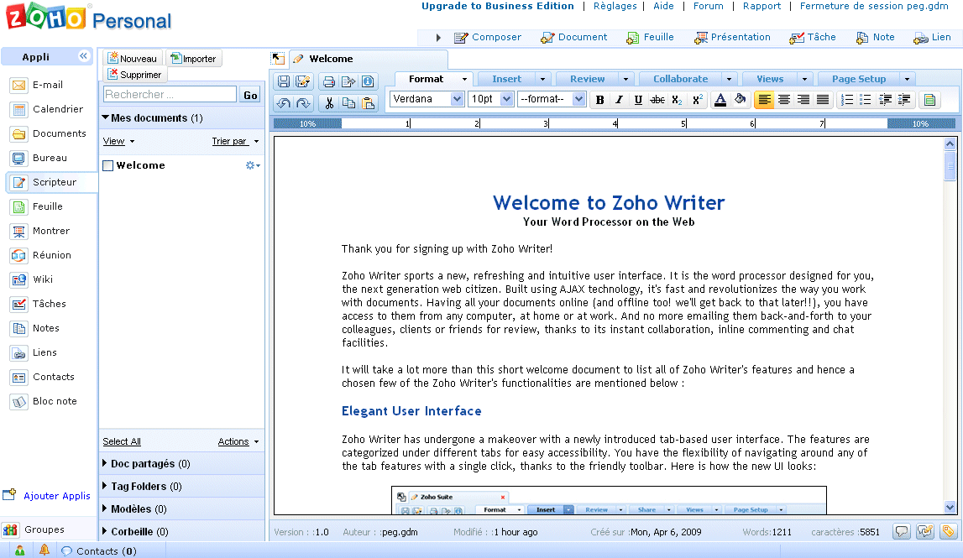Undo the last action

point(284,103)
